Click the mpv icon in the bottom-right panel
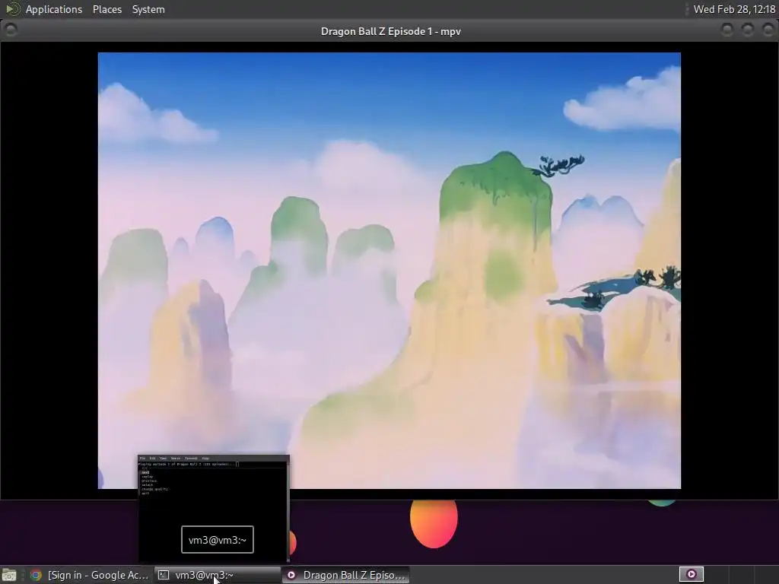Viewport: 779px width, 584px height. click(x=691, y=575)
